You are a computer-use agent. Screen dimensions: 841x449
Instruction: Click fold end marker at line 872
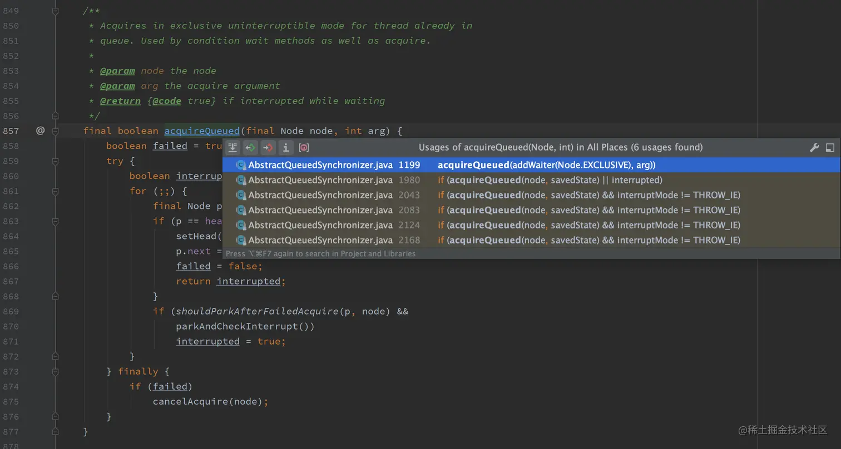pyautogui.click(x=55, y=356)
